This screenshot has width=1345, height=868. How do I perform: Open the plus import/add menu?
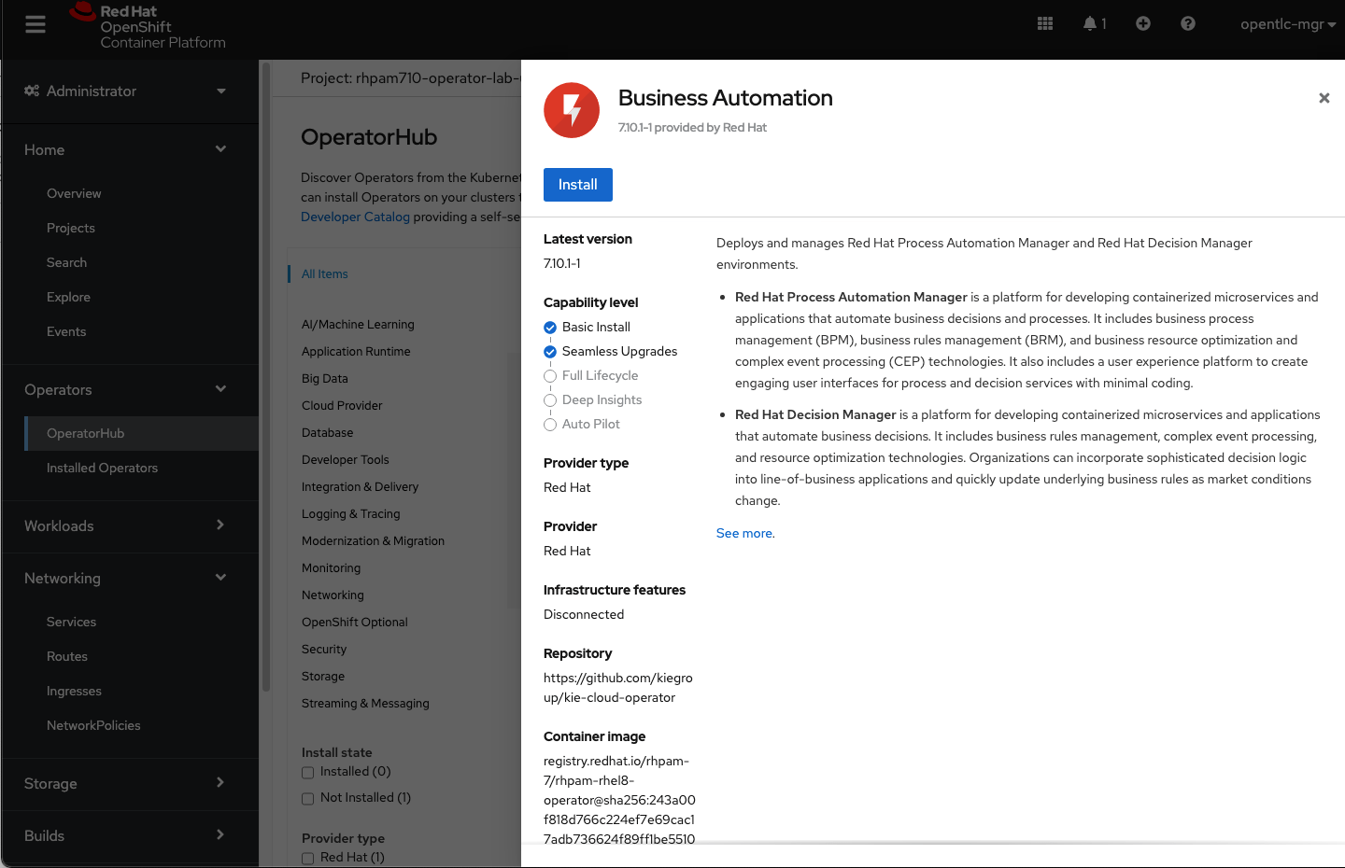(x=1143, y=23)
